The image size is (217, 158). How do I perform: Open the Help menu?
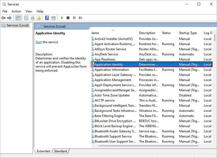(x=40, y=11)
